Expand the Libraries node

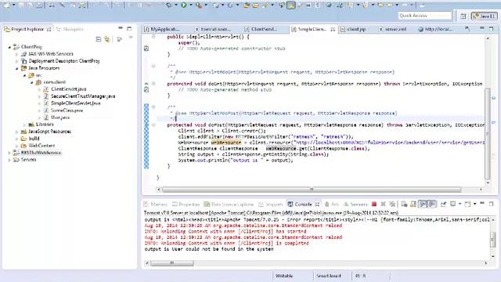click(x=24, y=125)
